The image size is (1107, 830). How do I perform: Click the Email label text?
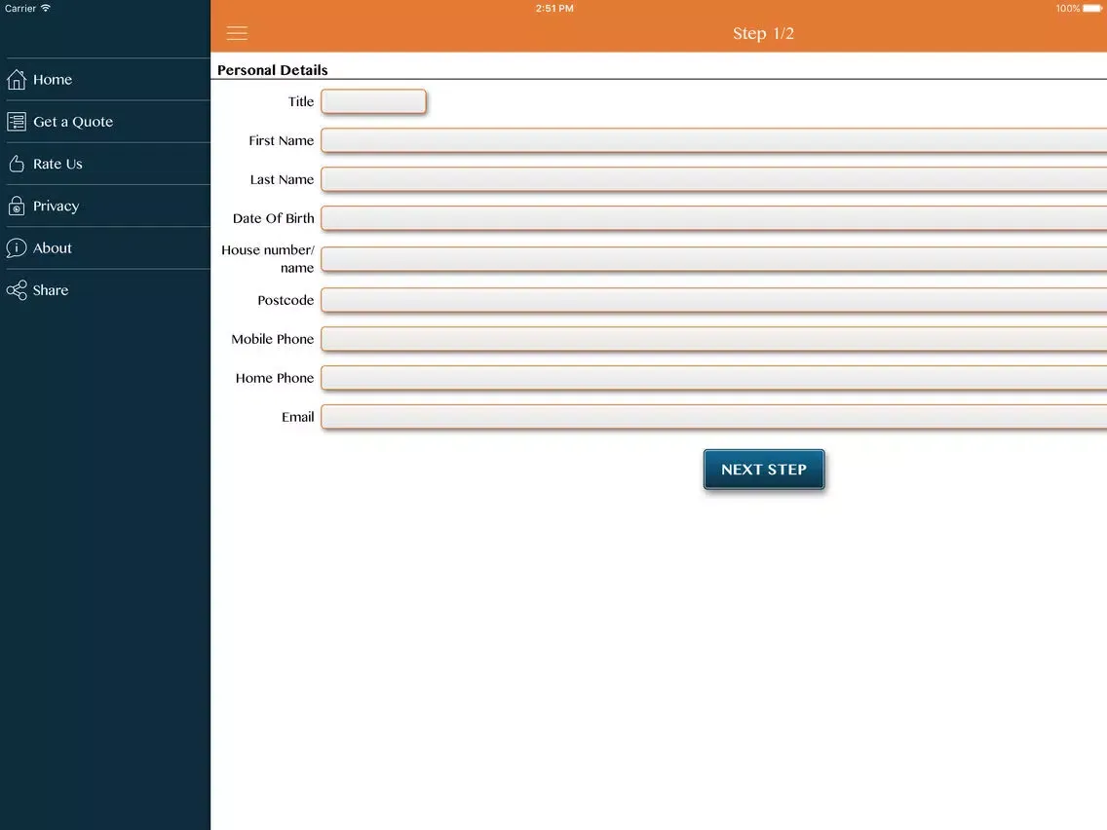[298, 417]
